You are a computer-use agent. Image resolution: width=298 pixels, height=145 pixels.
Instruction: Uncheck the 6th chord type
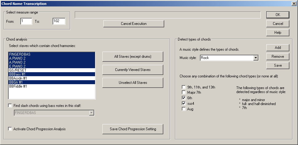(184, 98)
